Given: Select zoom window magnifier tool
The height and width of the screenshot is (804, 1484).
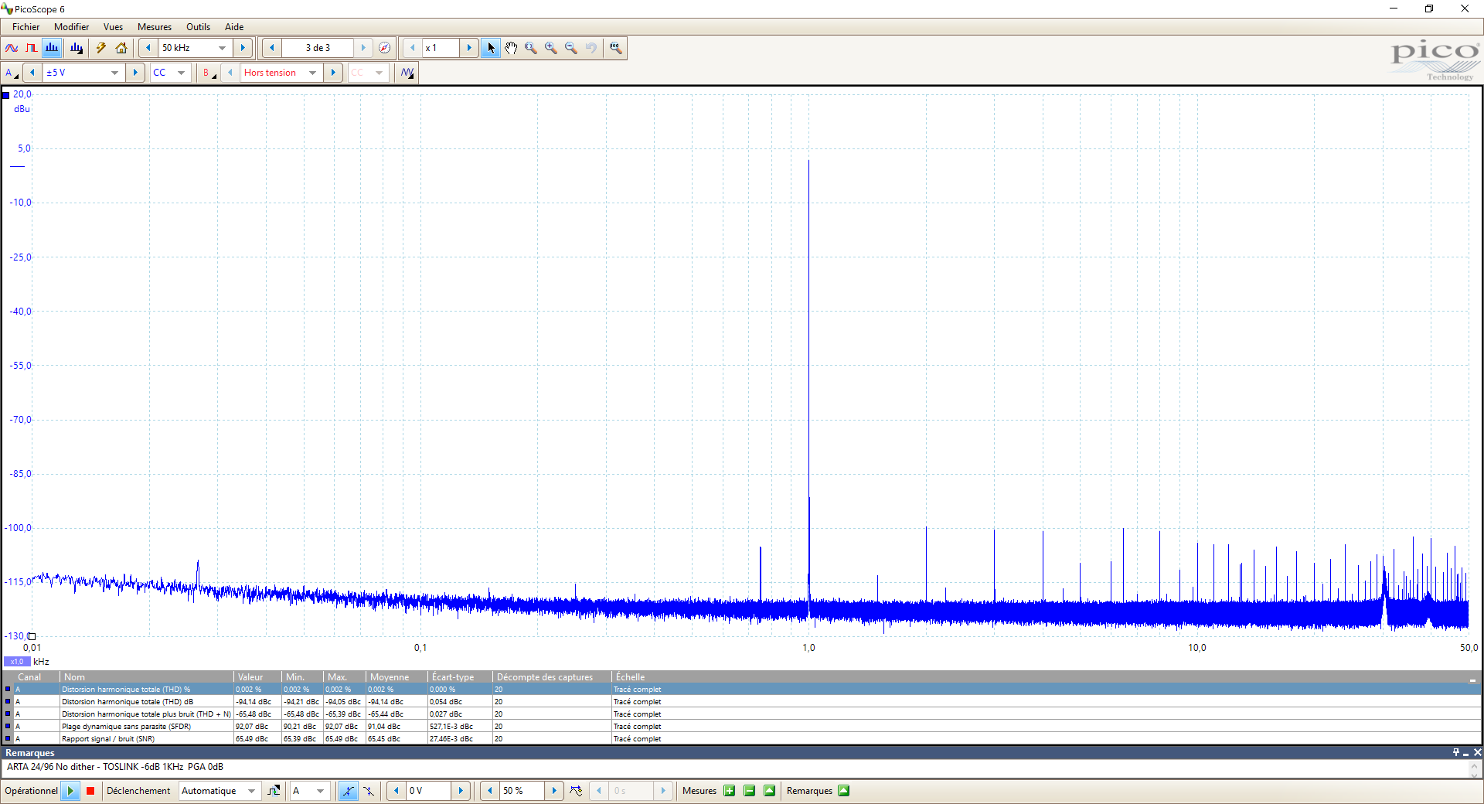Looking at the screenshot, I should click(531, 48).
